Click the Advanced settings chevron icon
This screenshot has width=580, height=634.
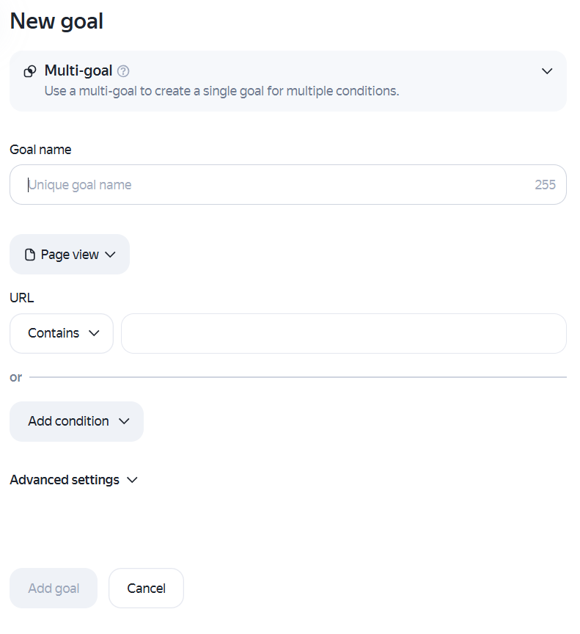(132, 480)
